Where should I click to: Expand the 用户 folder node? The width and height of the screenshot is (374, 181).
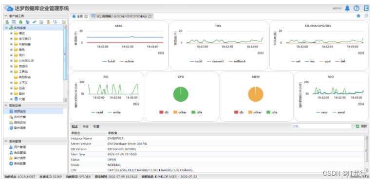click(x=11, y=55)
